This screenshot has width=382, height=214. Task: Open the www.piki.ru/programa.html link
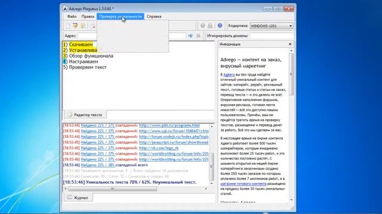click(170, 125)
